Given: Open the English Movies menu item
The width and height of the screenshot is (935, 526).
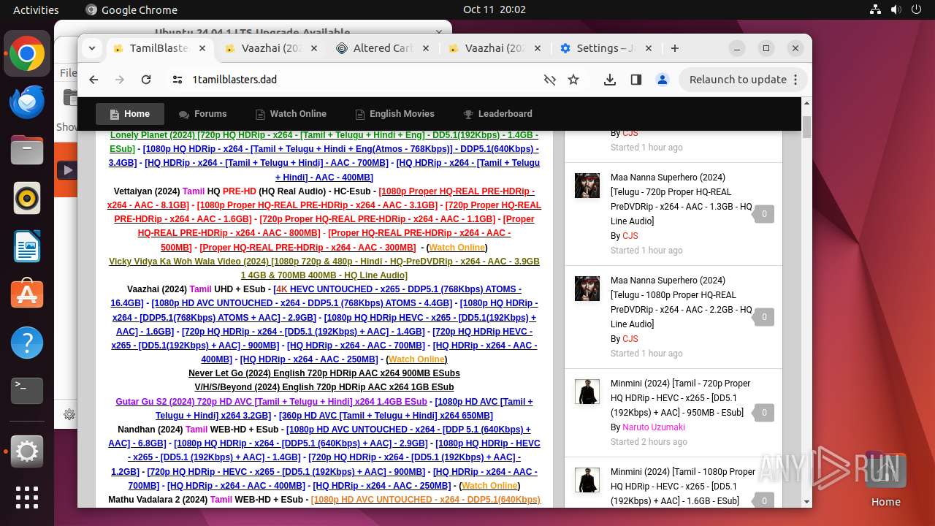Looking at the screenshot, I should coord(394,114).
